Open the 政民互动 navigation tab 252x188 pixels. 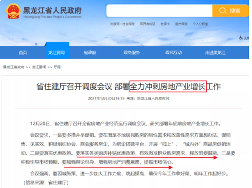coord(173,52)
